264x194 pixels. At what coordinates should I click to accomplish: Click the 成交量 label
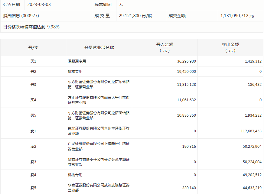(102, 16)
